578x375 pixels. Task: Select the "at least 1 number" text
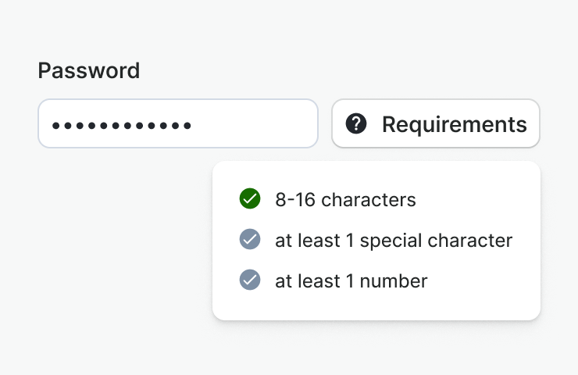(351, 281)
